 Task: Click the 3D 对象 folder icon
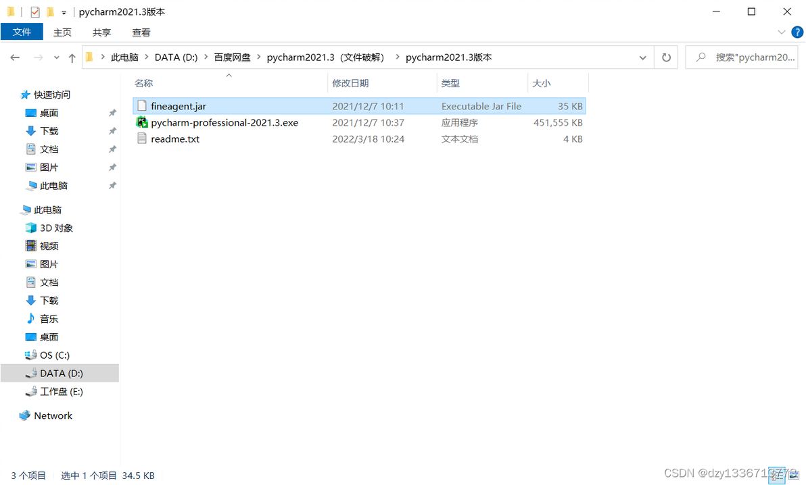click(31, 228)
